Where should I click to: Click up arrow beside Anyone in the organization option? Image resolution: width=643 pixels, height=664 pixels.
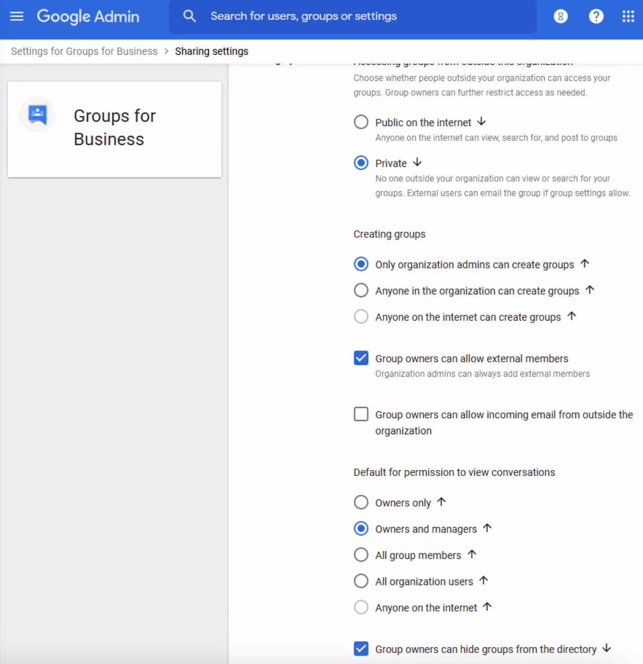click(x=590, y=290)
